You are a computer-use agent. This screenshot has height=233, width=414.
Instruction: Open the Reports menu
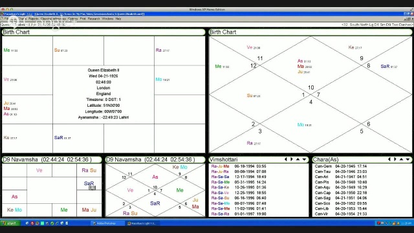[33, 19]
